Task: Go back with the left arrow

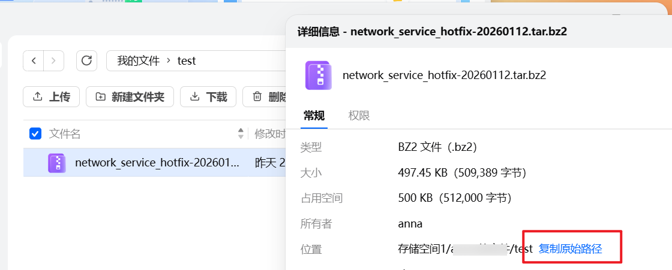Action: tap(34, 60)
